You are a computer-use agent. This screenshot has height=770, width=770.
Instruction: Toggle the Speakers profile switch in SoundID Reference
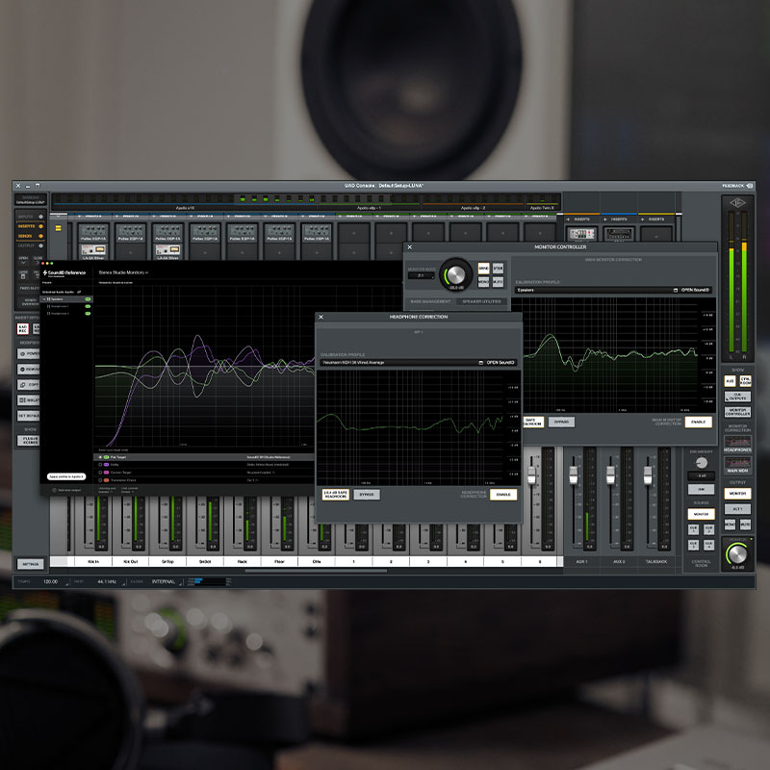click(87, 298)
